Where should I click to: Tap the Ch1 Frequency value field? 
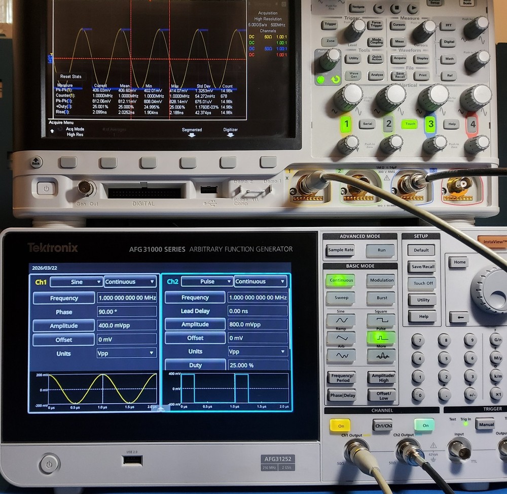tap(126, 298)
